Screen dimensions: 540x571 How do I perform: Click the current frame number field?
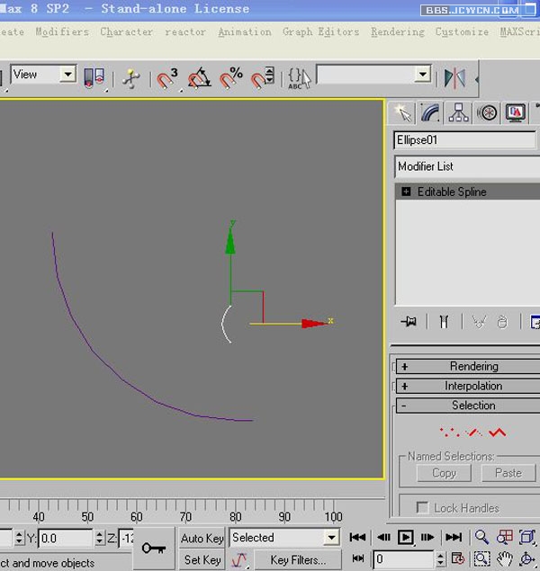pos(404,559)
